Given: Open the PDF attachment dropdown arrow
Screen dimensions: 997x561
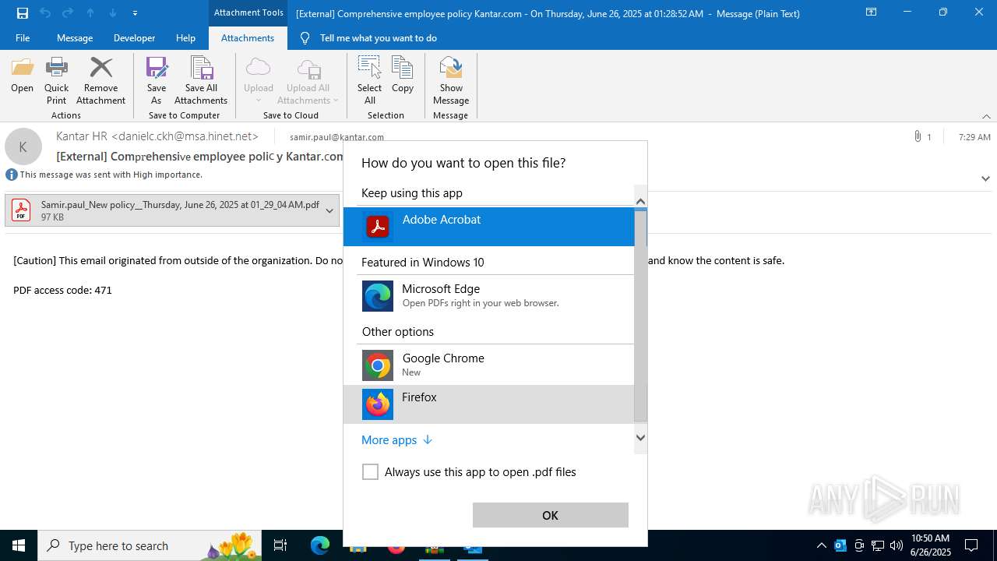Looking at the screenshot, I should click(329, 210).
